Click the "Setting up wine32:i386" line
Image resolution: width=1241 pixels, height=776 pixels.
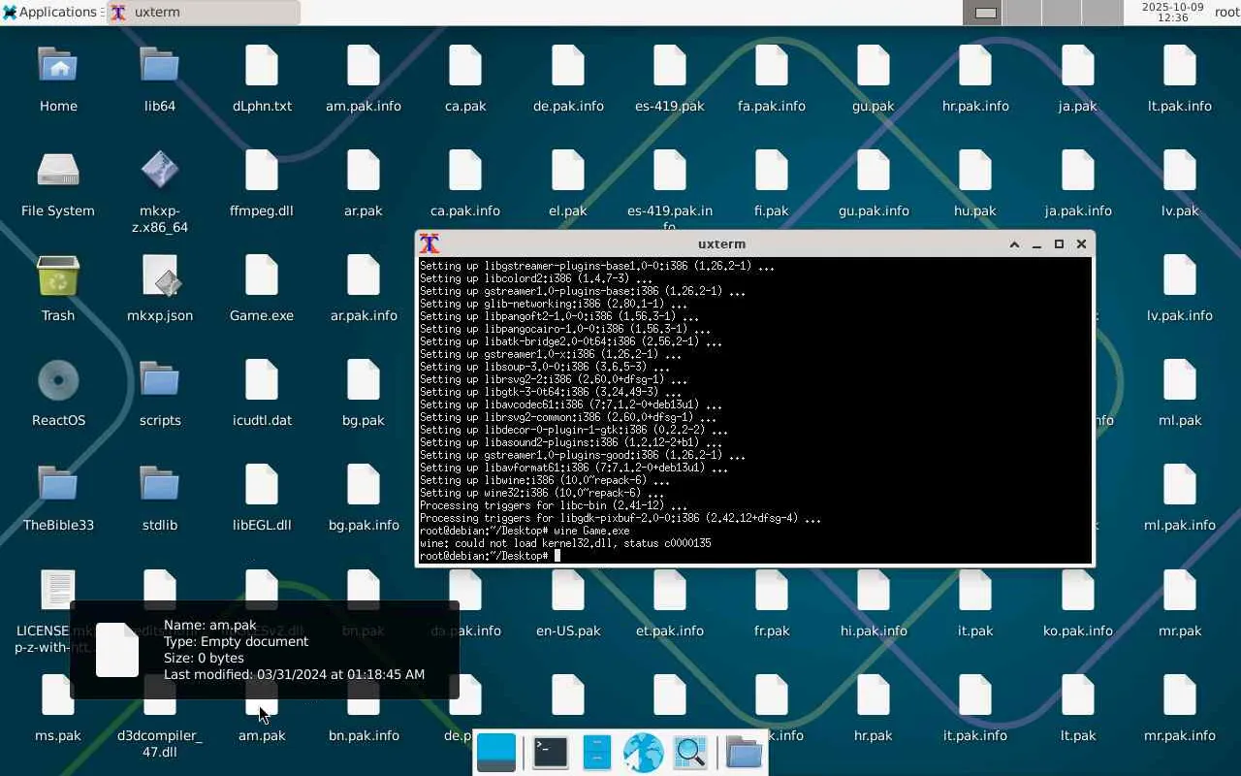point(544,493)
